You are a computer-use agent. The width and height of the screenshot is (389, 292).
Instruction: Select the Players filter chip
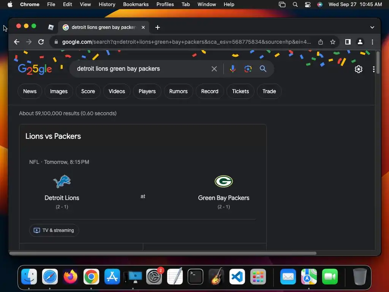click(x=147, y=91)
